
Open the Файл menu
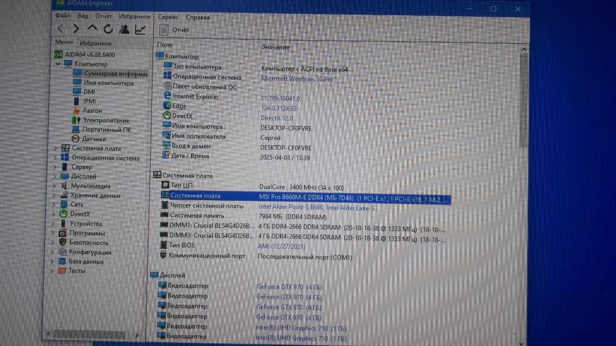(x=63, y=16)
